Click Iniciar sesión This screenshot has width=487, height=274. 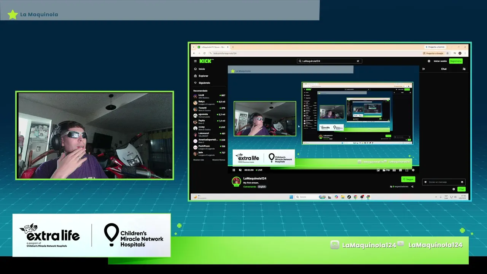pyautogui.click(x=440, y=61)
